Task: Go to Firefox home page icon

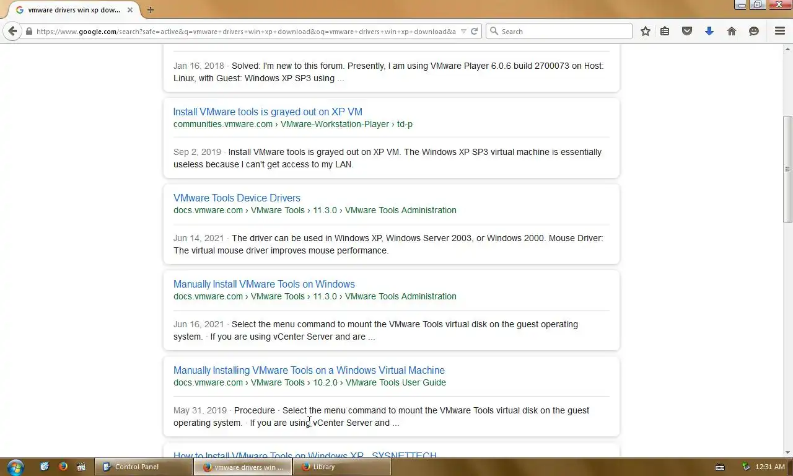Action: click(732, 31)
